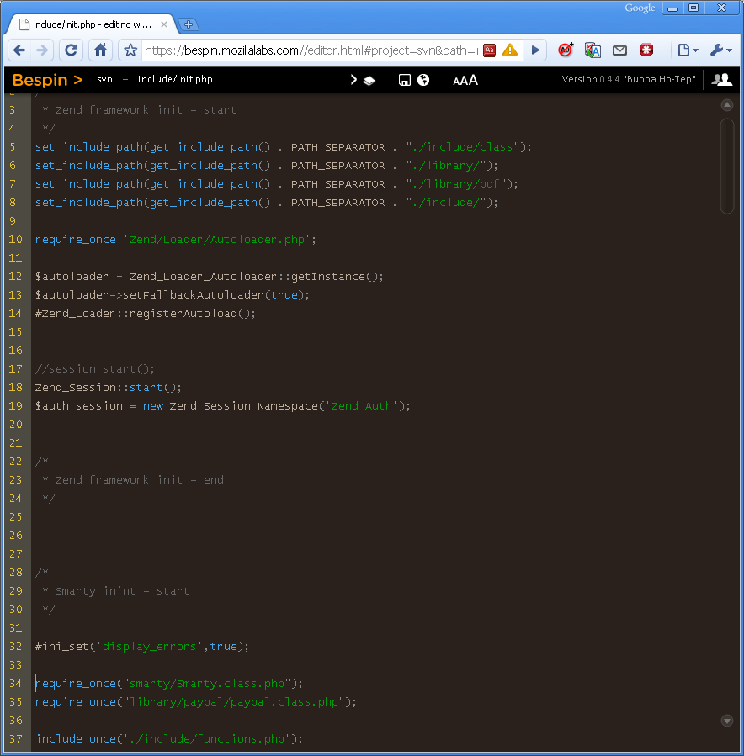This screenshot has height=756, width=744.
Task: Click line 5 set_include_path include/class
Action: 283,146
